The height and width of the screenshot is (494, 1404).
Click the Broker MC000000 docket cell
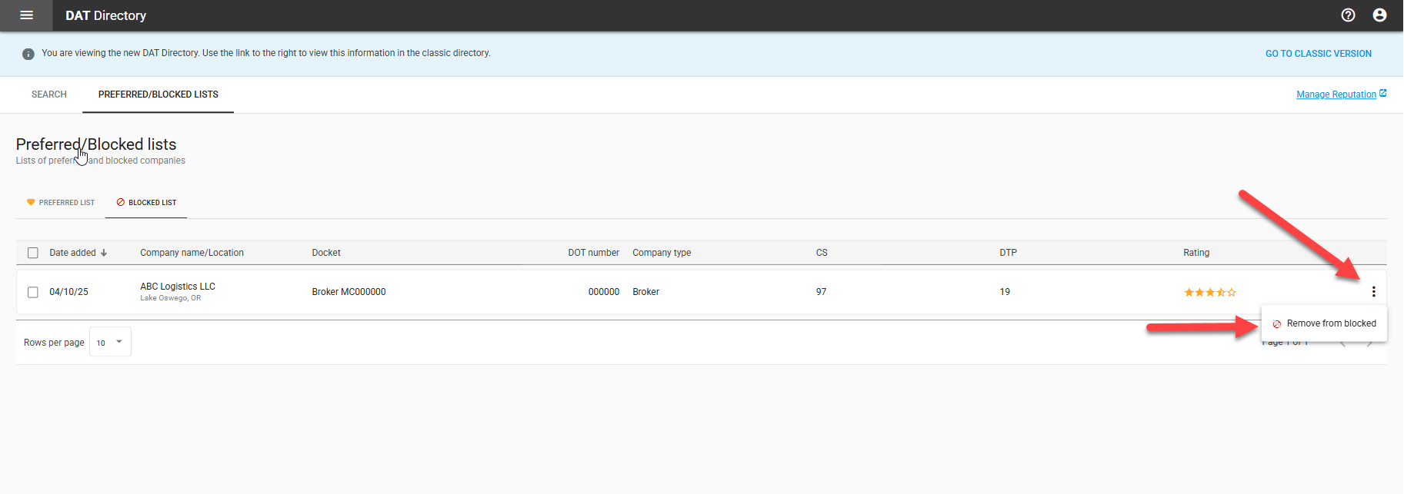point(348,292)
